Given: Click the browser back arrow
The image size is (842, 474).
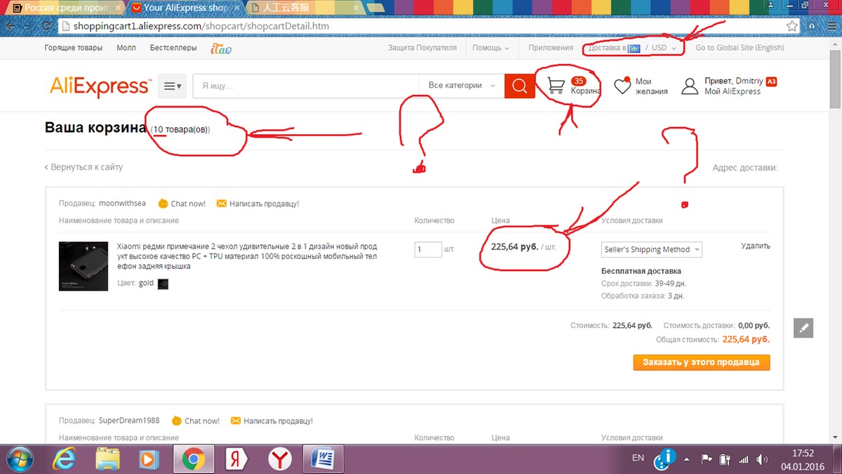Looking at the screenshot, I should pyautogui.click(x=9, y=26).
